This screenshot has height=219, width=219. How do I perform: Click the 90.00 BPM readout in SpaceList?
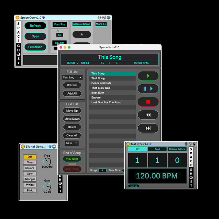(141, 63)
